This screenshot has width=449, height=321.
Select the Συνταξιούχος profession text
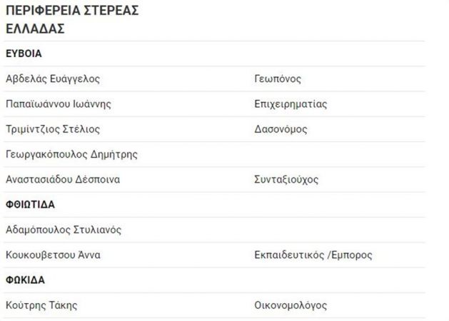[x=286, y=180]
